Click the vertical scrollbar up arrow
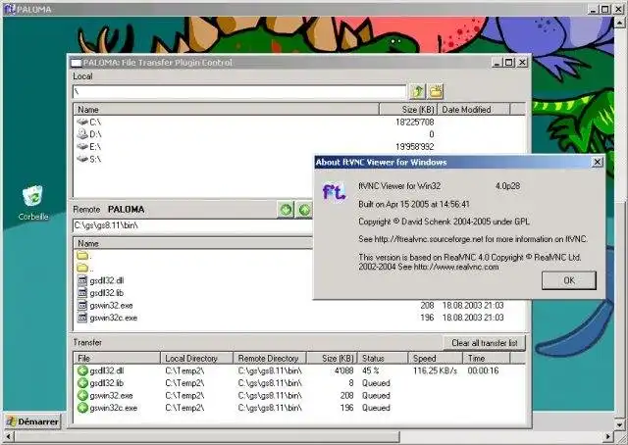Viewport: 628px width, 445px height. click(x=619, y=23)
